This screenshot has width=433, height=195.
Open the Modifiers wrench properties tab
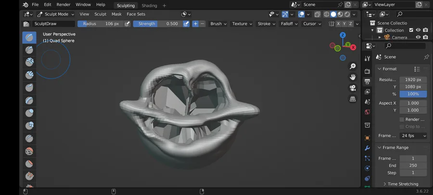[368, 148]
